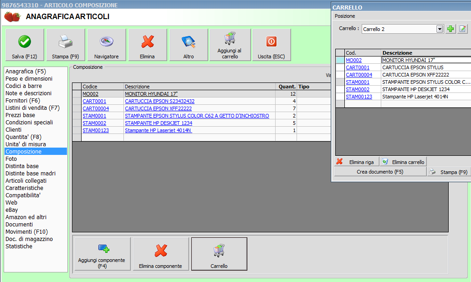Open STAM00123 link in Carrello window
The height and width of the screenshot is (282, 471).
359,97
